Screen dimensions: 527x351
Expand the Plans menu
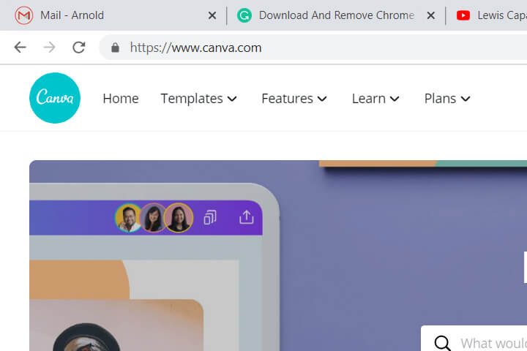coord(447,99)
